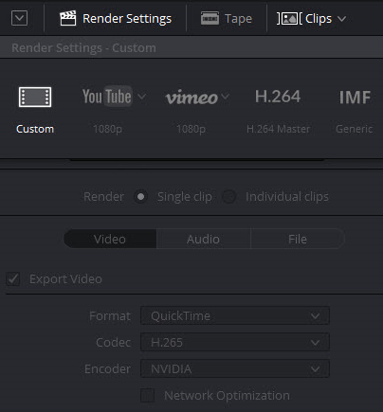Select the Custom film frame preset icon
Image resolution: width=383 pixels, height=412 pixels.
35,97
